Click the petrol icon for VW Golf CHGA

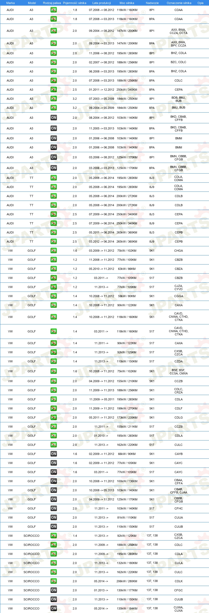click(54, 251)
